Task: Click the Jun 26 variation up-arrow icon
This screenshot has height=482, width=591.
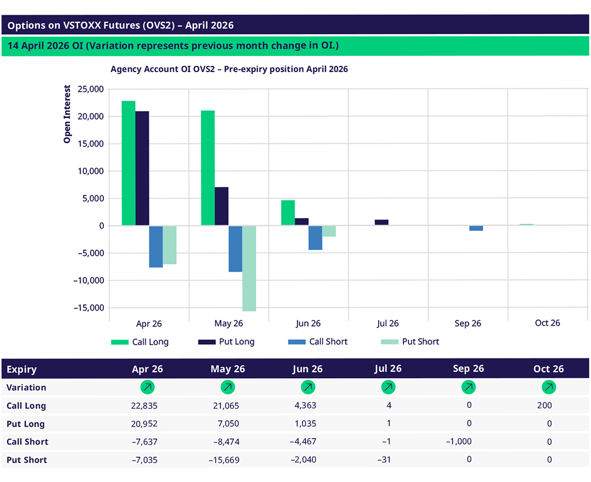Action: (308, 387)
